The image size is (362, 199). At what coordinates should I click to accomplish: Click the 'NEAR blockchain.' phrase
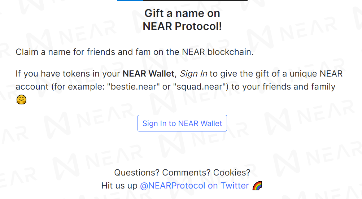click(x=218, y=52)
